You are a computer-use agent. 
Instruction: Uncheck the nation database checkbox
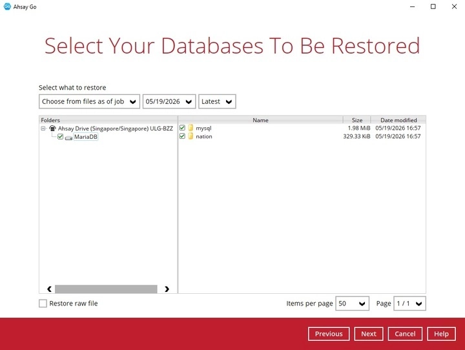point(182,136)
